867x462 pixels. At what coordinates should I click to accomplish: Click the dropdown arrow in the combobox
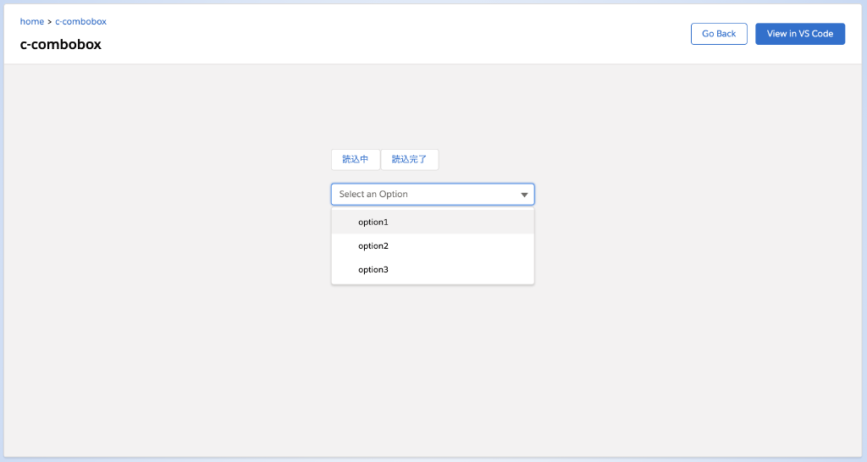(x=524, y=195)
